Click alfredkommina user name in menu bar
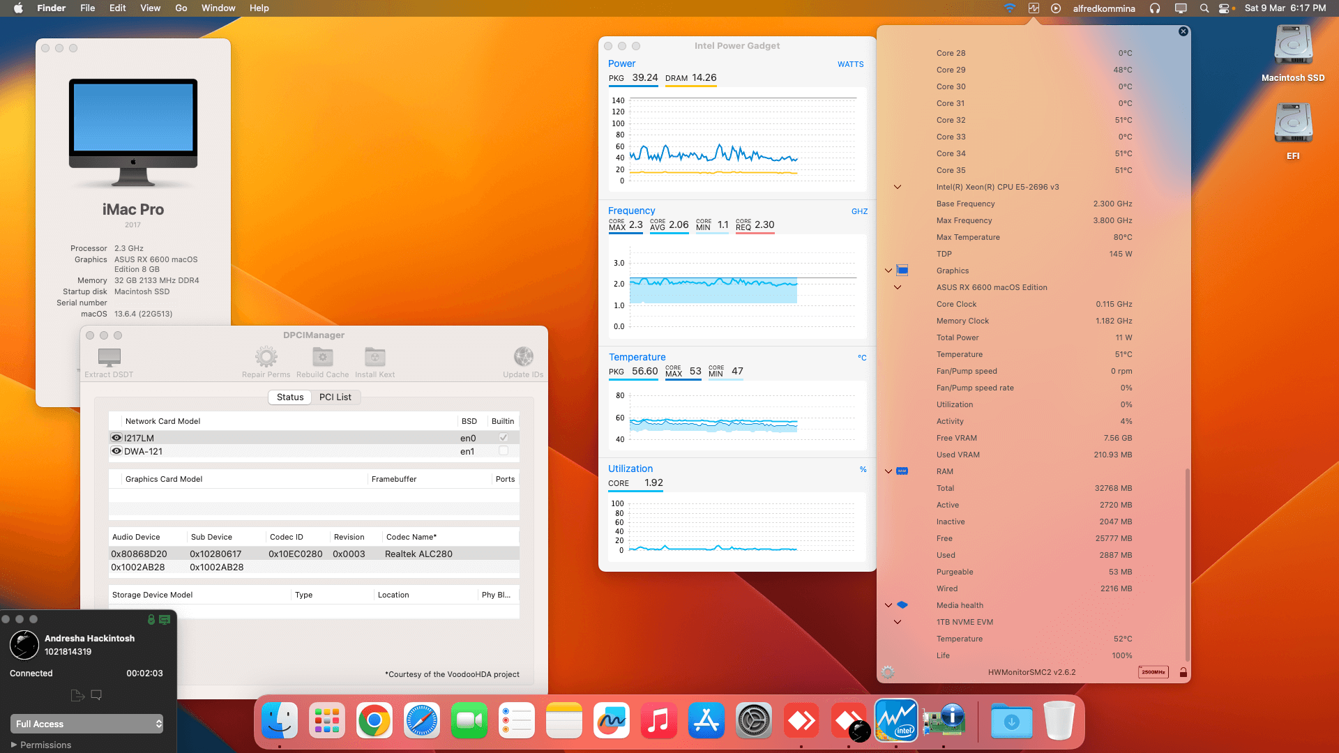This screenshot has height=753, width=1339. click(1104, 8)
